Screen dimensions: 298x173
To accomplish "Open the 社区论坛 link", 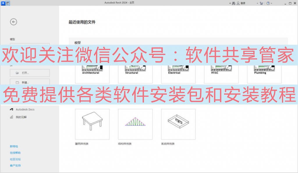I will tap(15, 159).
